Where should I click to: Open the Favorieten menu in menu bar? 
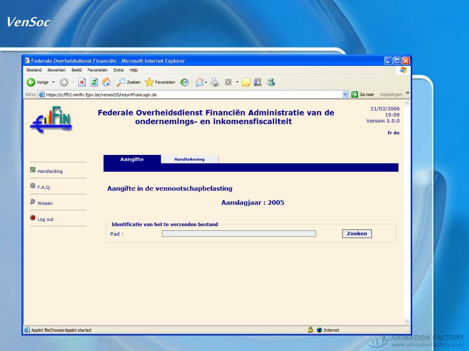(98, 70)
